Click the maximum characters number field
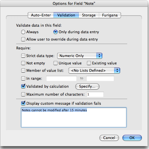Screen dimensions: 149x149 click(x=95, y=94)
